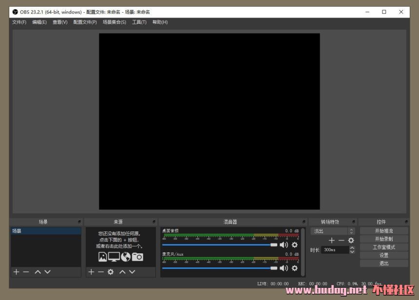Click the 开始录制 button
This screenshot has height=300, width=419.
pyautogui.click(x=384, y=239)
